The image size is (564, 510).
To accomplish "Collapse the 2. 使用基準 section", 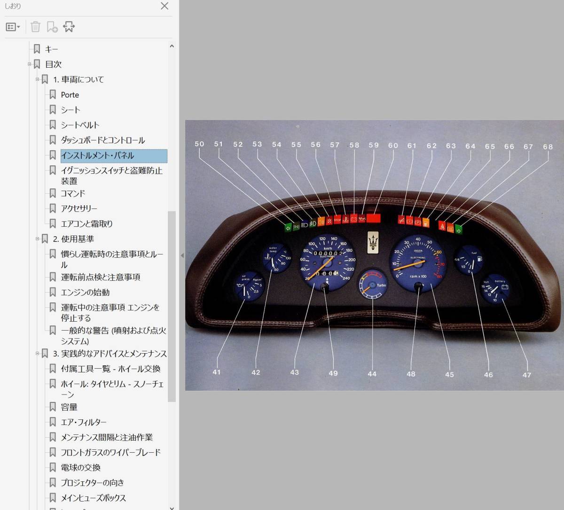I will click(38, 239).
